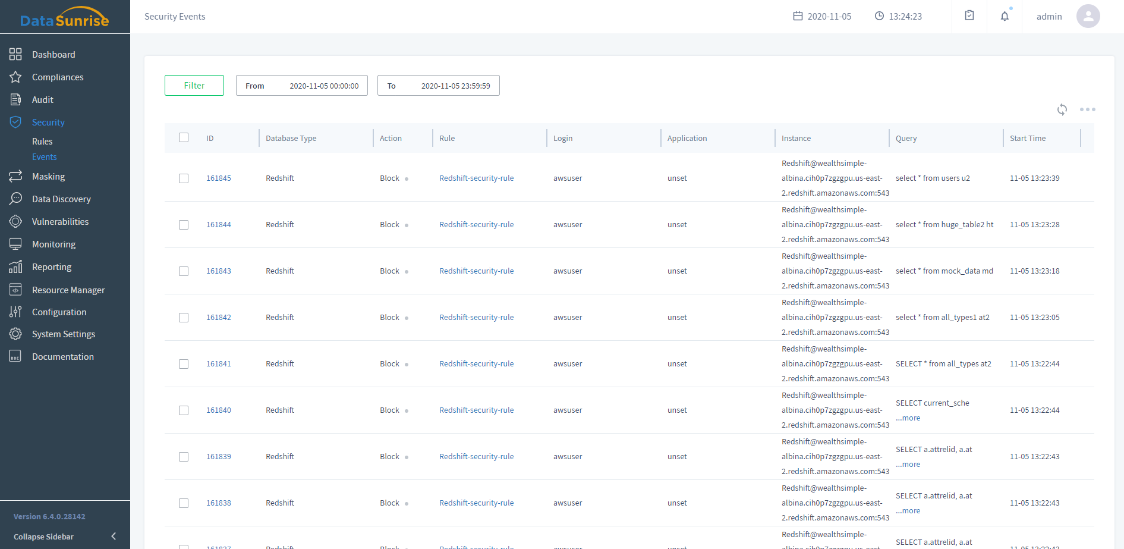Open the three-dots more options menu
The image size is (1124, 549).
click(1087, 109)
